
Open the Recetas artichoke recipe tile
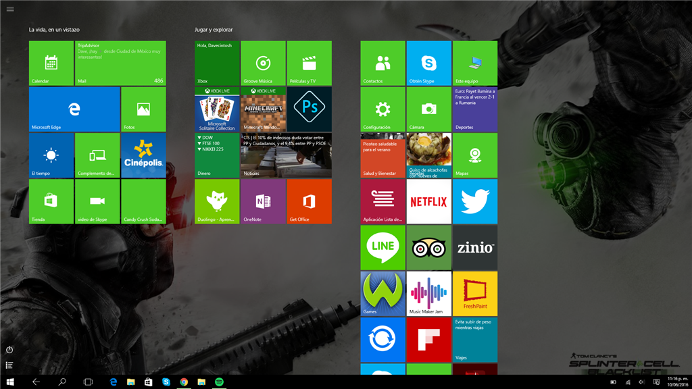click(429, 155)
